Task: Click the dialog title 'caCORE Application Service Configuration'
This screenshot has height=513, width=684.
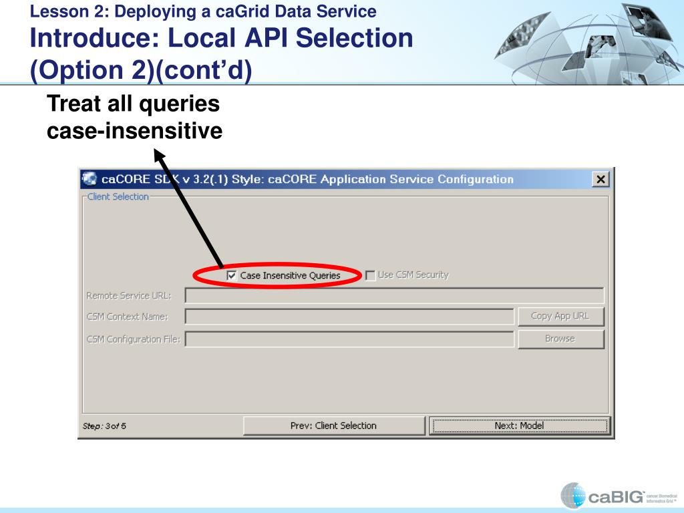Action: click(x=390, y=179)
